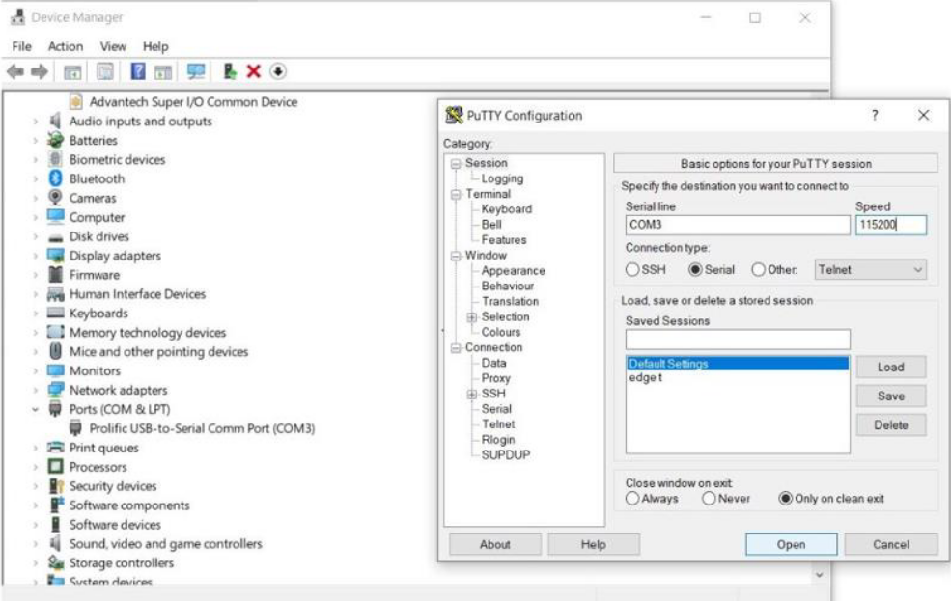Click the Ports (COM & LPT) icon
Image resolution: width=951 pixels, height=601 pixels.
55,409
